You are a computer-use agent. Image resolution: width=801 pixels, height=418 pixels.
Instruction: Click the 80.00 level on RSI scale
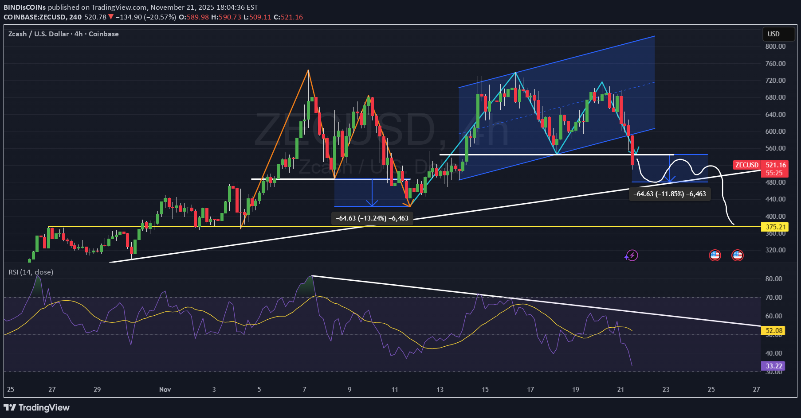[774, 279]
